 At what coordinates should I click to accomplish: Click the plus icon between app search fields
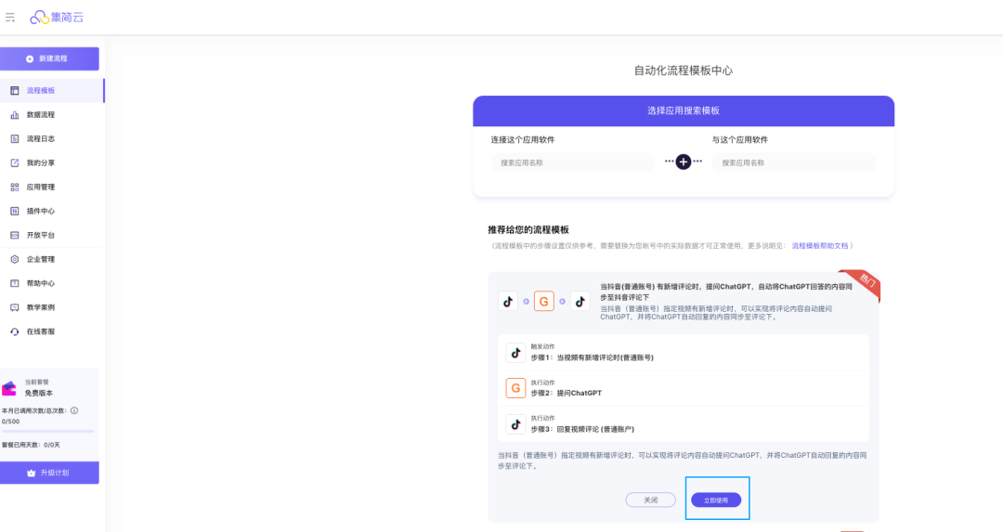[x=684, y=162]
